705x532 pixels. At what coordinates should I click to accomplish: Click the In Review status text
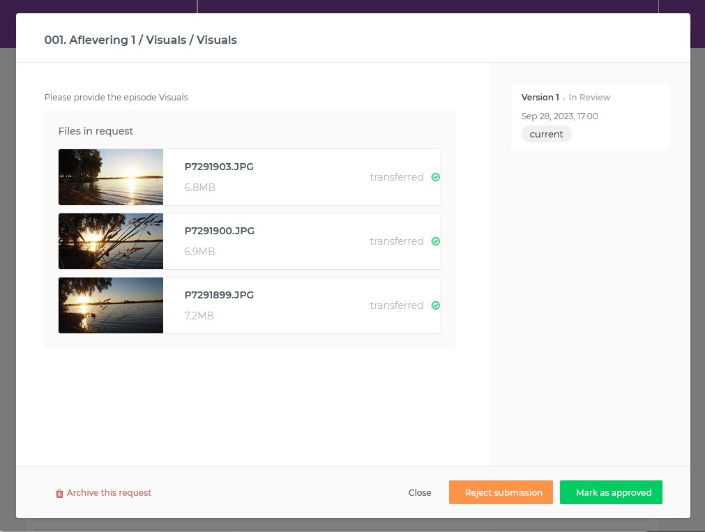(589, 97)
